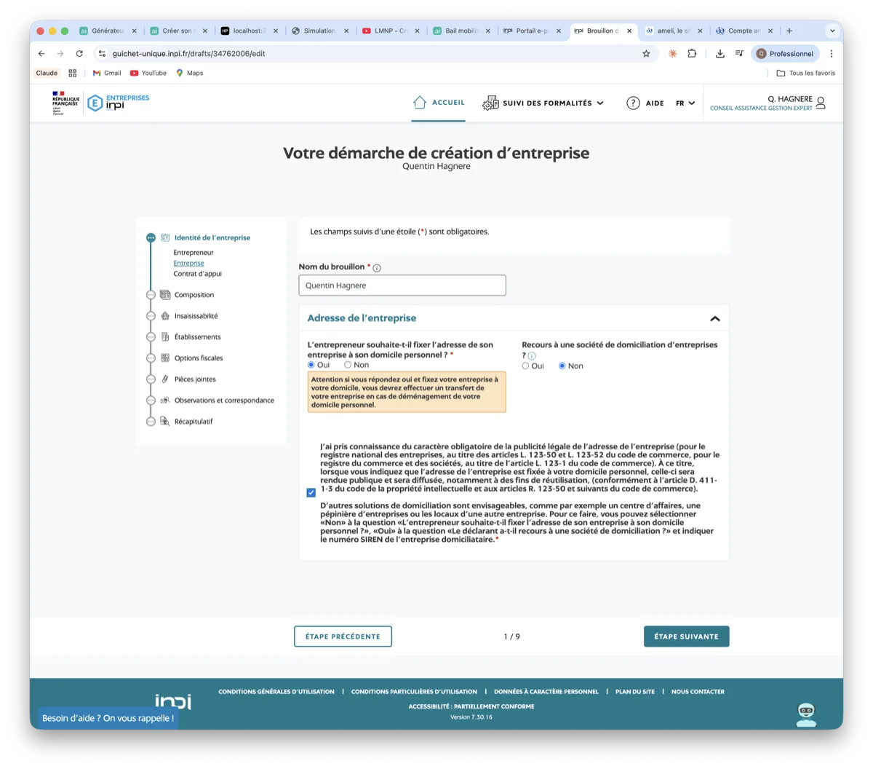Select the ameli browser tab
Viewport: 873px width, 769px height.
pos(673,31)
